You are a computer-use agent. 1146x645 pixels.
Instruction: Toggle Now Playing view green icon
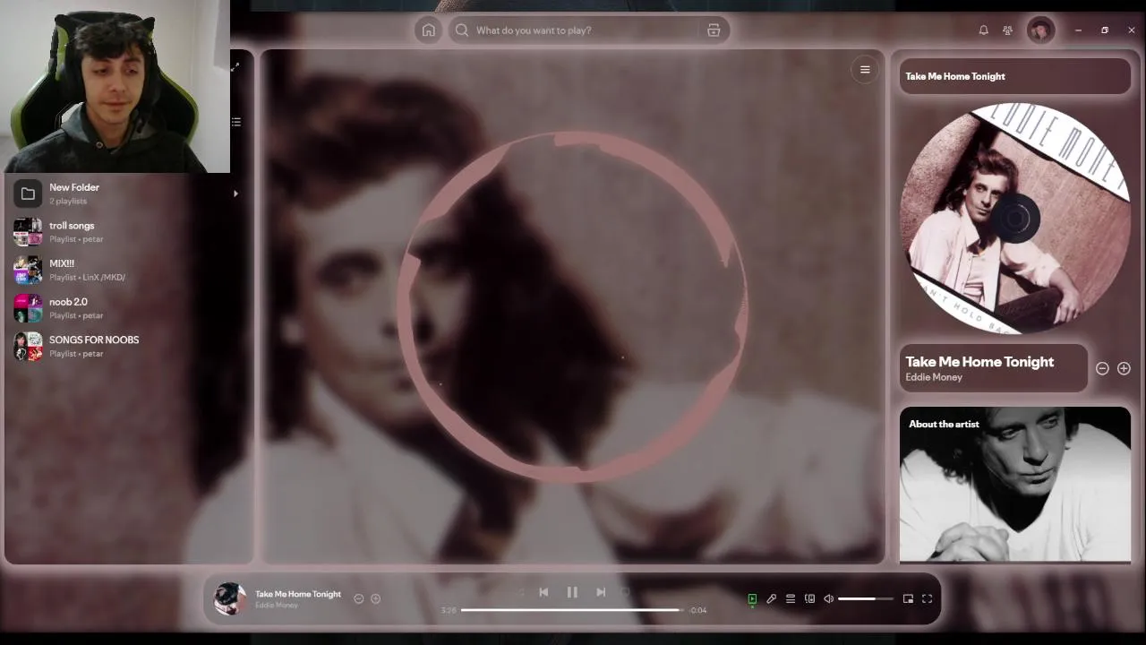tap(752, 598)
